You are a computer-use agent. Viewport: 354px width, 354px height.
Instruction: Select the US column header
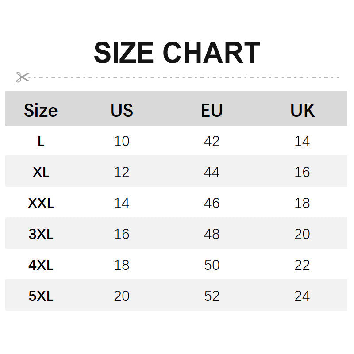(122, 110)
